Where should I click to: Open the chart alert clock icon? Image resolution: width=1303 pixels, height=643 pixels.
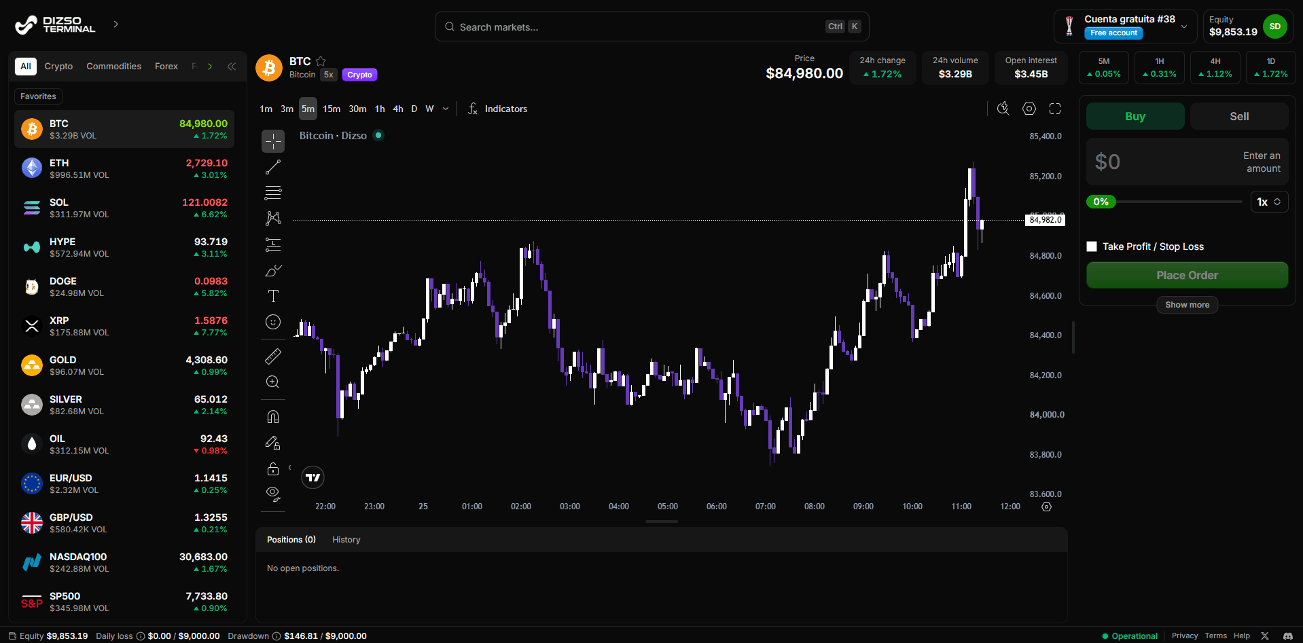pos(1003,109)
